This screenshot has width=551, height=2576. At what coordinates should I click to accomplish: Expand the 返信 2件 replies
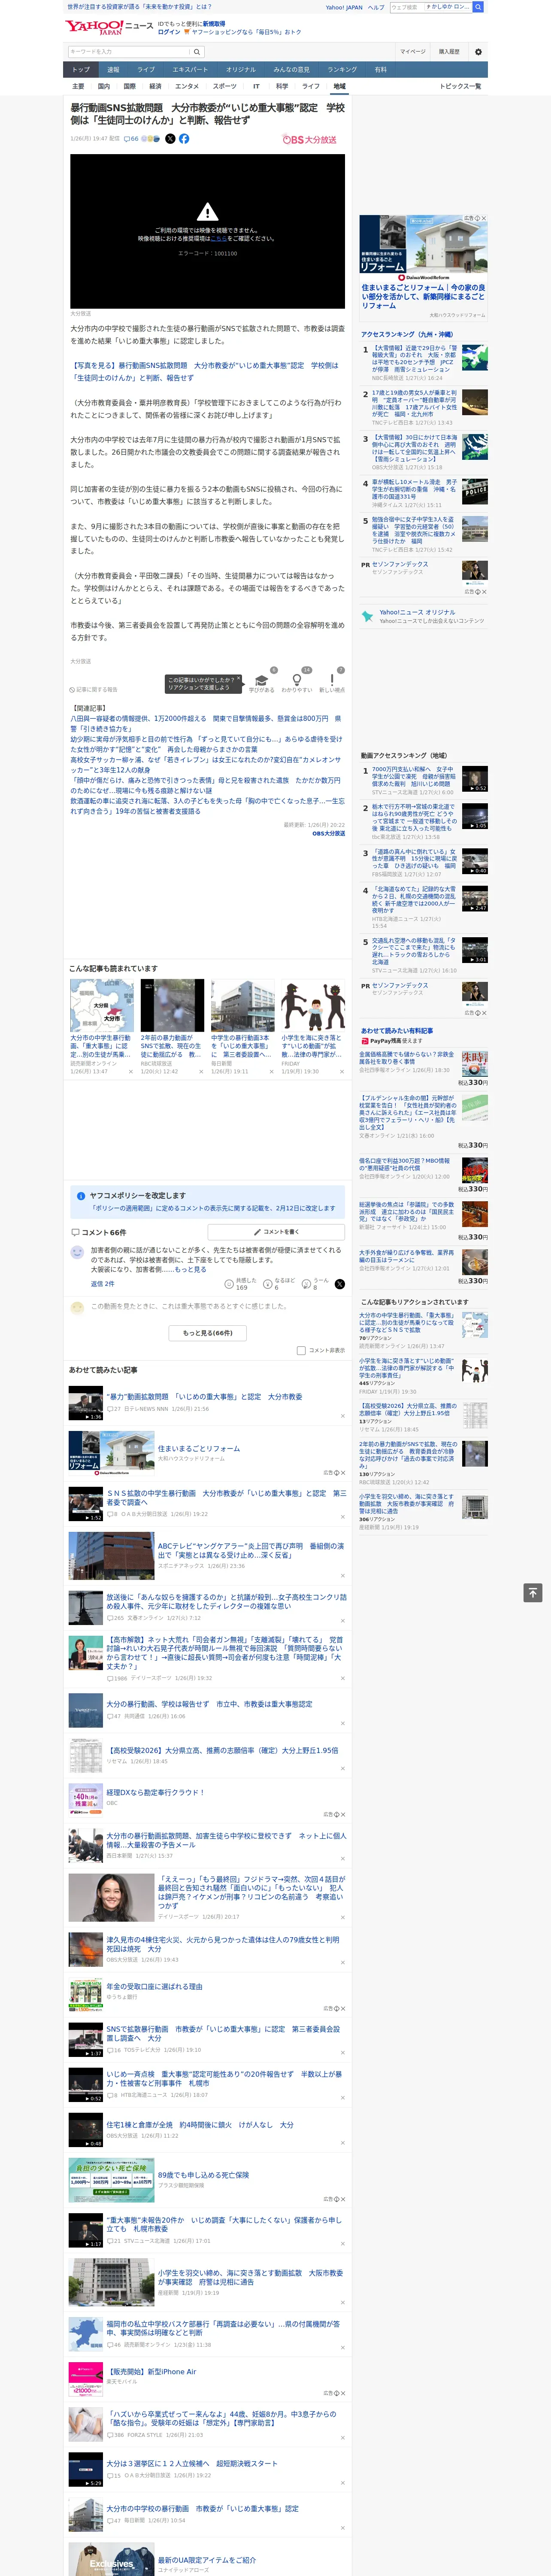pos(102,1284)
